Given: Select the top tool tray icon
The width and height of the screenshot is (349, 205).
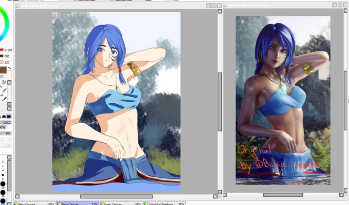Looking at the screenshot, I should point(5,82).
